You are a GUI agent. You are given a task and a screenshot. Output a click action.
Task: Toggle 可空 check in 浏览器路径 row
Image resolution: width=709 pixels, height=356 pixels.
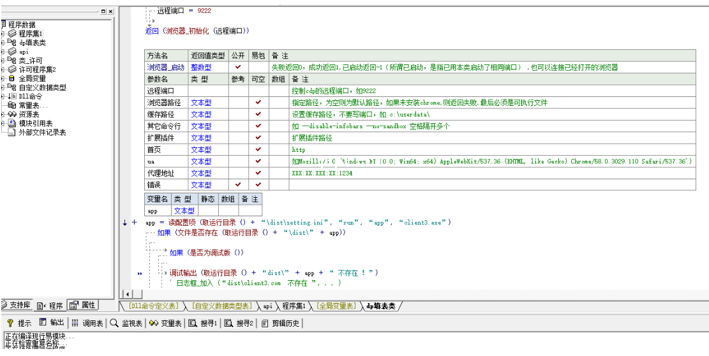coord(258,102)
